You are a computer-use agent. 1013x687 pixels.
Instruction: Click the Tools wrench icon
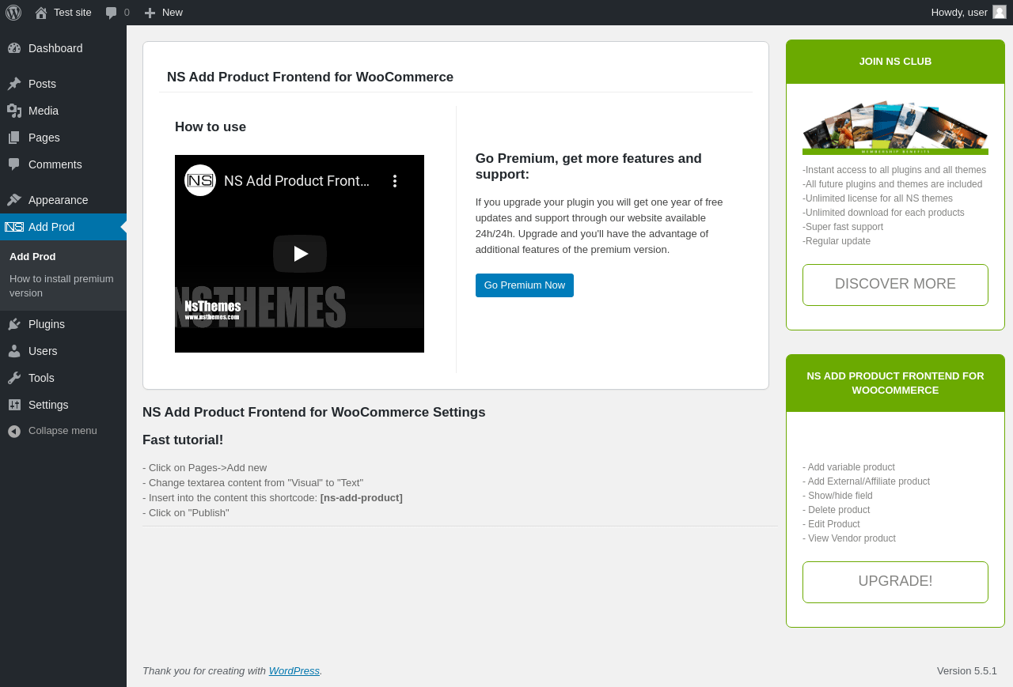click(x=14, y=378)
